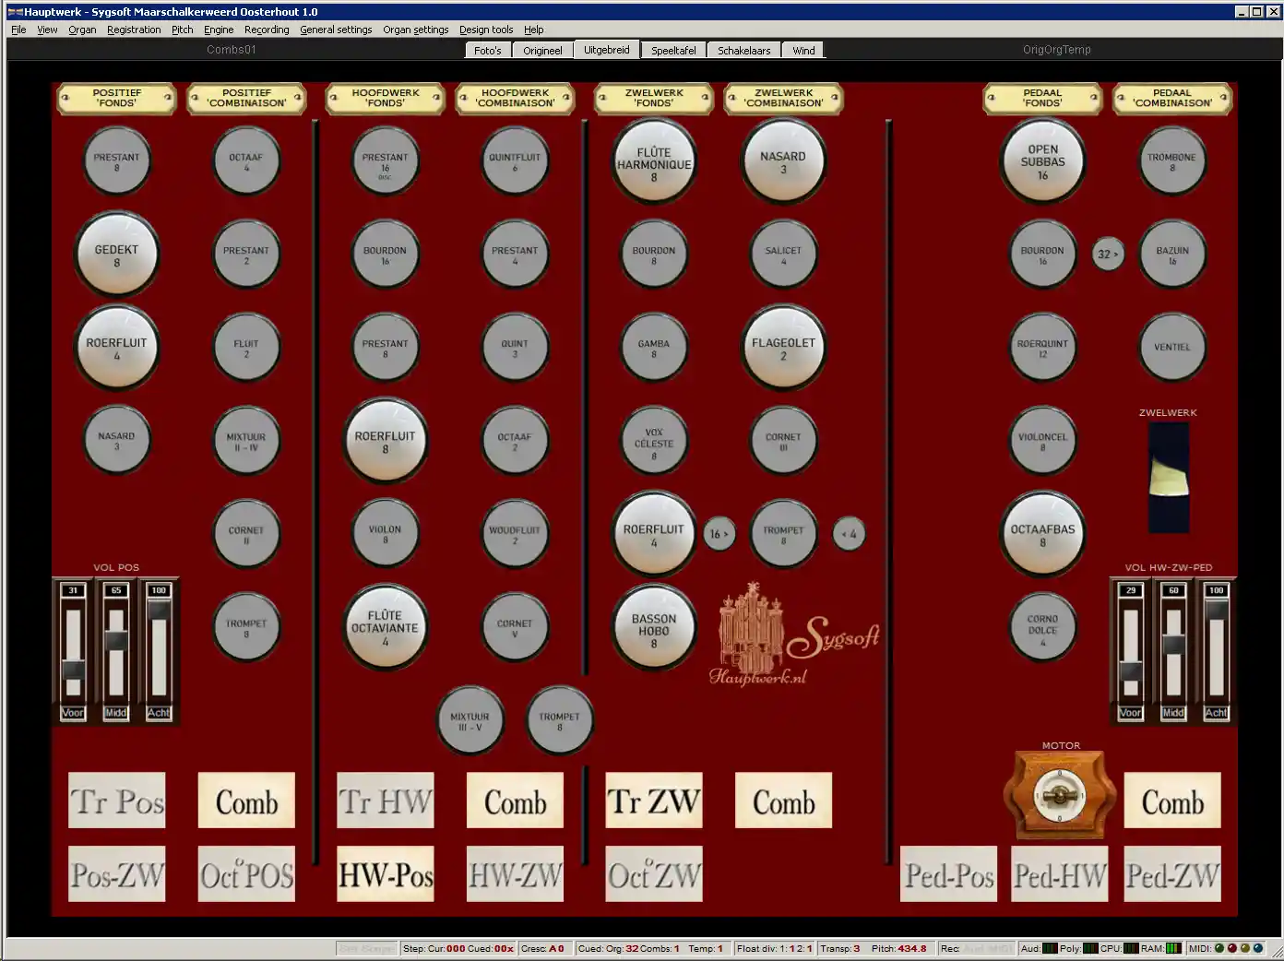Toggle the HW-Pos coupler
Image resolution: width=1284 pixels, height=961 pixels.
386,874
